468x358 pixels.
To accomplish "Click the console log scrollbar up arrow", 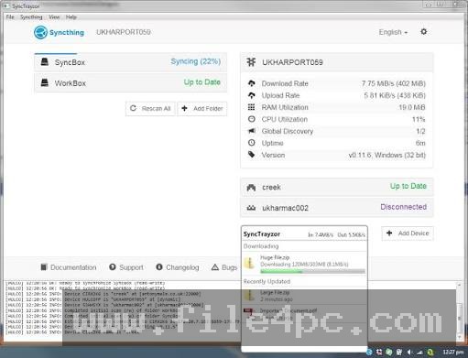I will (459, 285).
